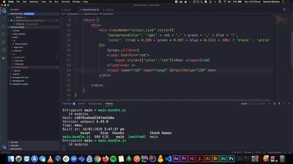
Task: Open the Explorer view in activity bar
Action: coord(4,10)
